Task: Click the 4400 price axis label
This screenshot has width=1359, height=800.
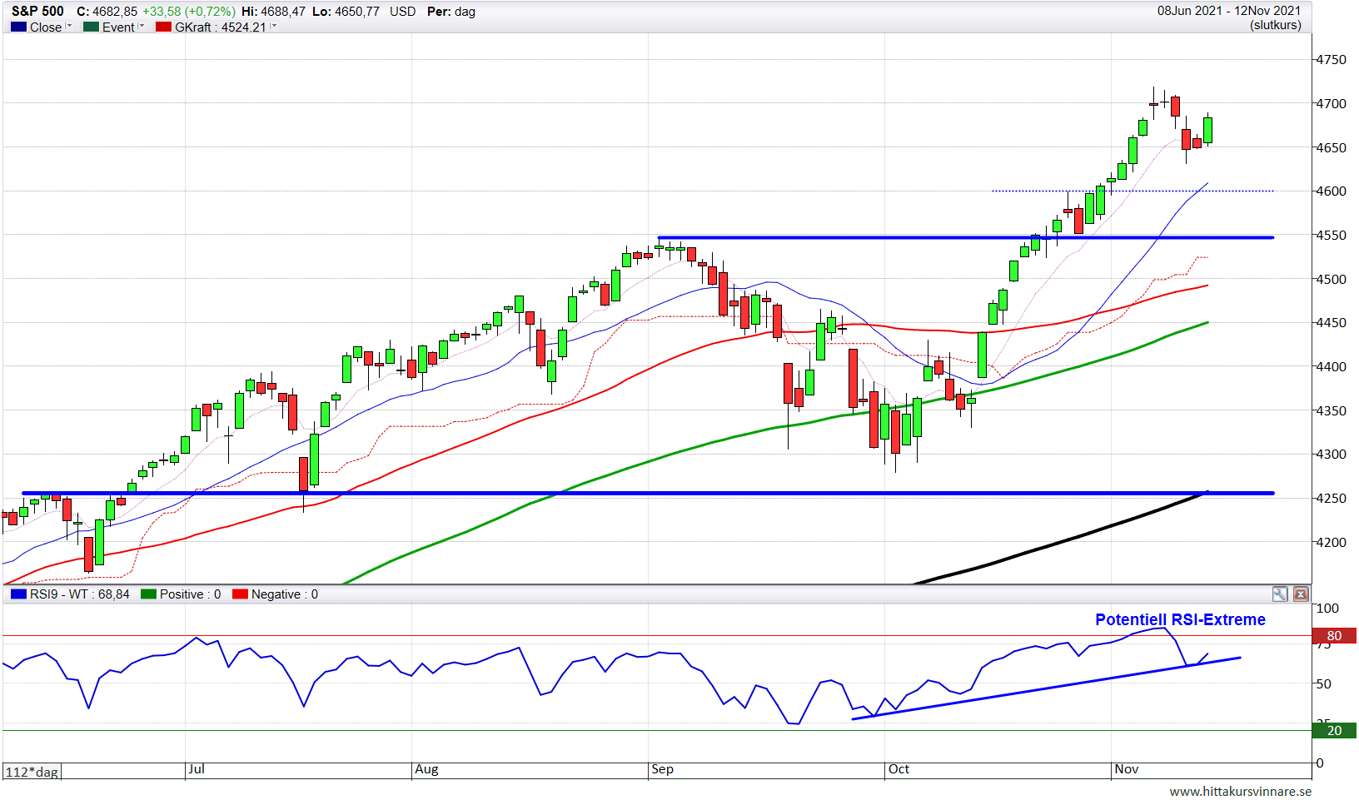Action: pos(1331,367)
